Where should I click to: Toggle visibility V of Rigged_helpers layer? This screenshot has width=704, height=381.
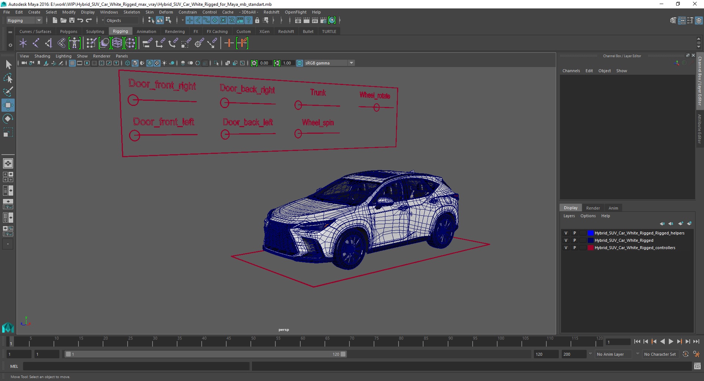point(566,233)
